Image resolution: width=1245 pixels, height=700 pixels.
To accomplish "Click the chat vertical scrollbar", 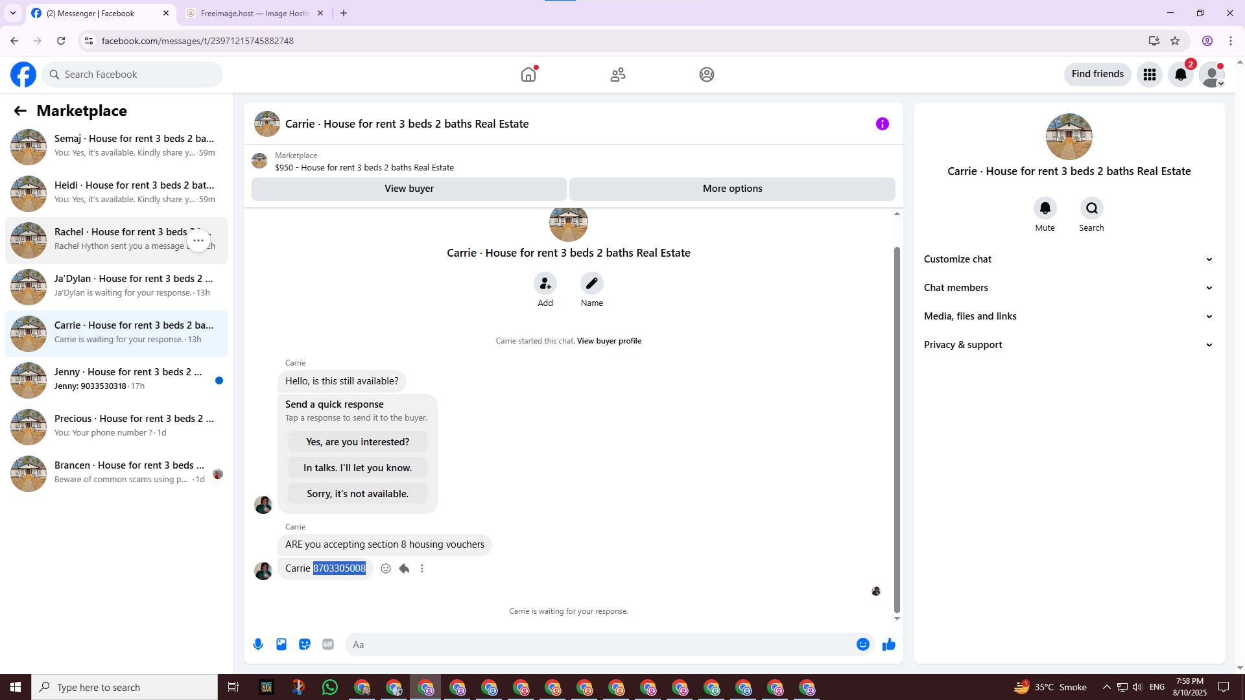I will (x=897, y=428).
